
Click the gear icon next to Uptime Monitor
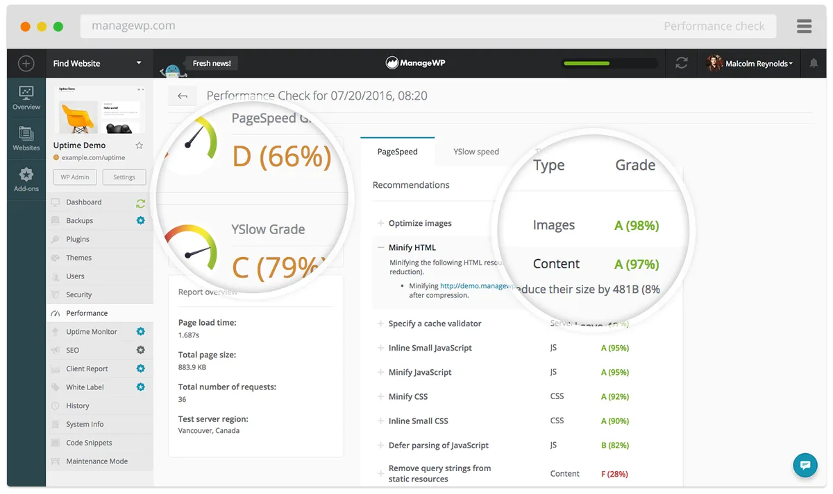(x=140, y=331)
